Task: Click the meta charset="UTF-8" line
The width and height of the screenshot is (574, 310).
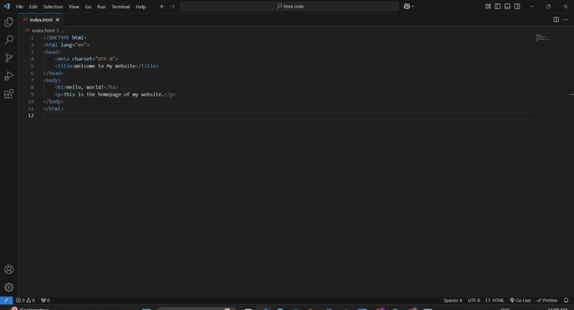Action: (x=87, y=59)
